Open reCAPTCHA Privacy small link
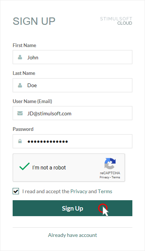Viewport: 145px width, 251px height. [x=104, y=177]
